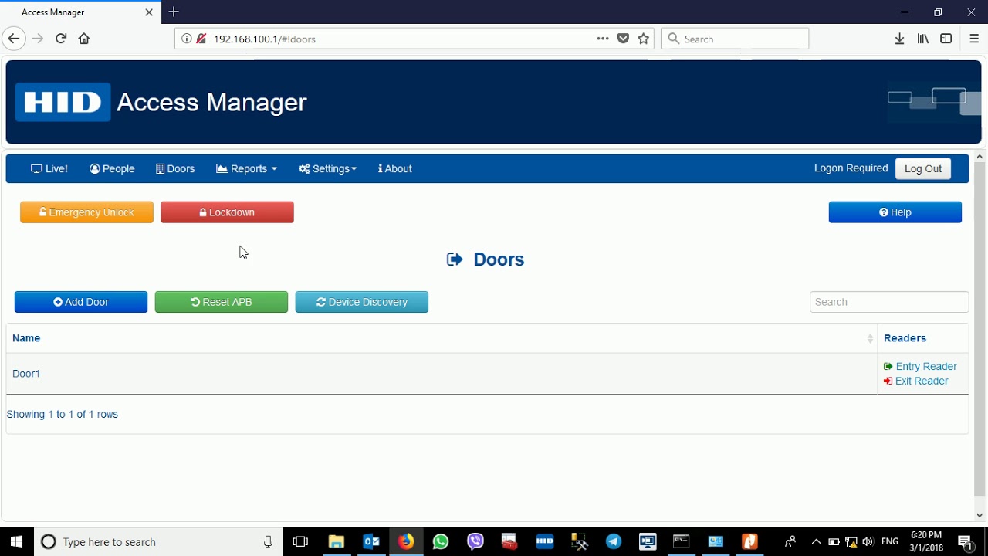Image resolution: width=988 pixels, height=556 pixels.
Task: Close the Access Manager tab
Action: (x=149, y=12)
